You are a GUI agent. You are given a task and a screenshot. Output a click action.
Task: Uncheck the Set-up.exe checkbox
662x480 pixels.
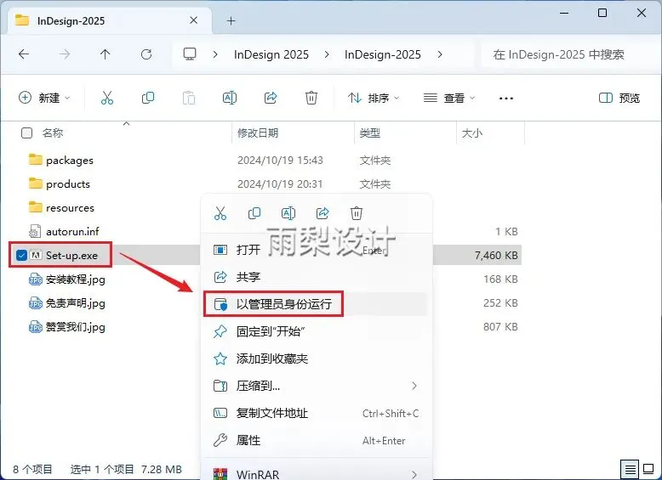pyautogui.click(x=21, y=255)
